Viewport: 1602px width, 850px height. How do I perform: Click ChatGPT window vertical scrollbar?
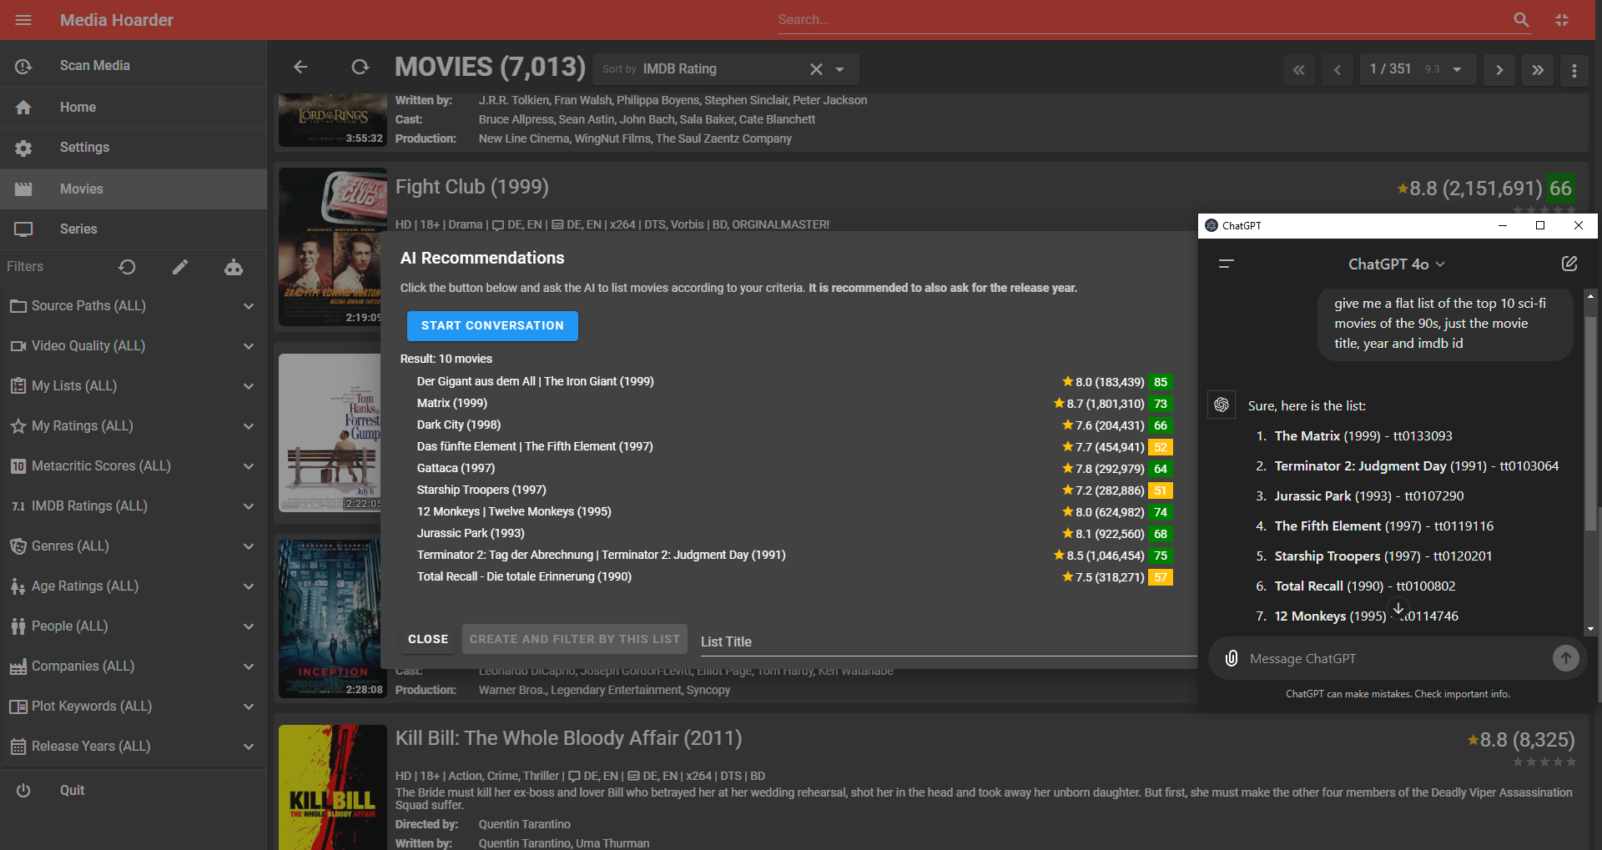[1590, 424]
